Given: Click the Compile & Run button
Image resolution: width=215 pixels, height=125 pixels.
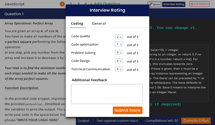Looking at the screenshot, I should (196, 121).
